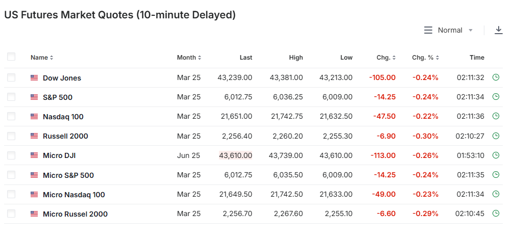
Task: Tick the select-all checkbox in table header
Action: (x=11, y=57)
